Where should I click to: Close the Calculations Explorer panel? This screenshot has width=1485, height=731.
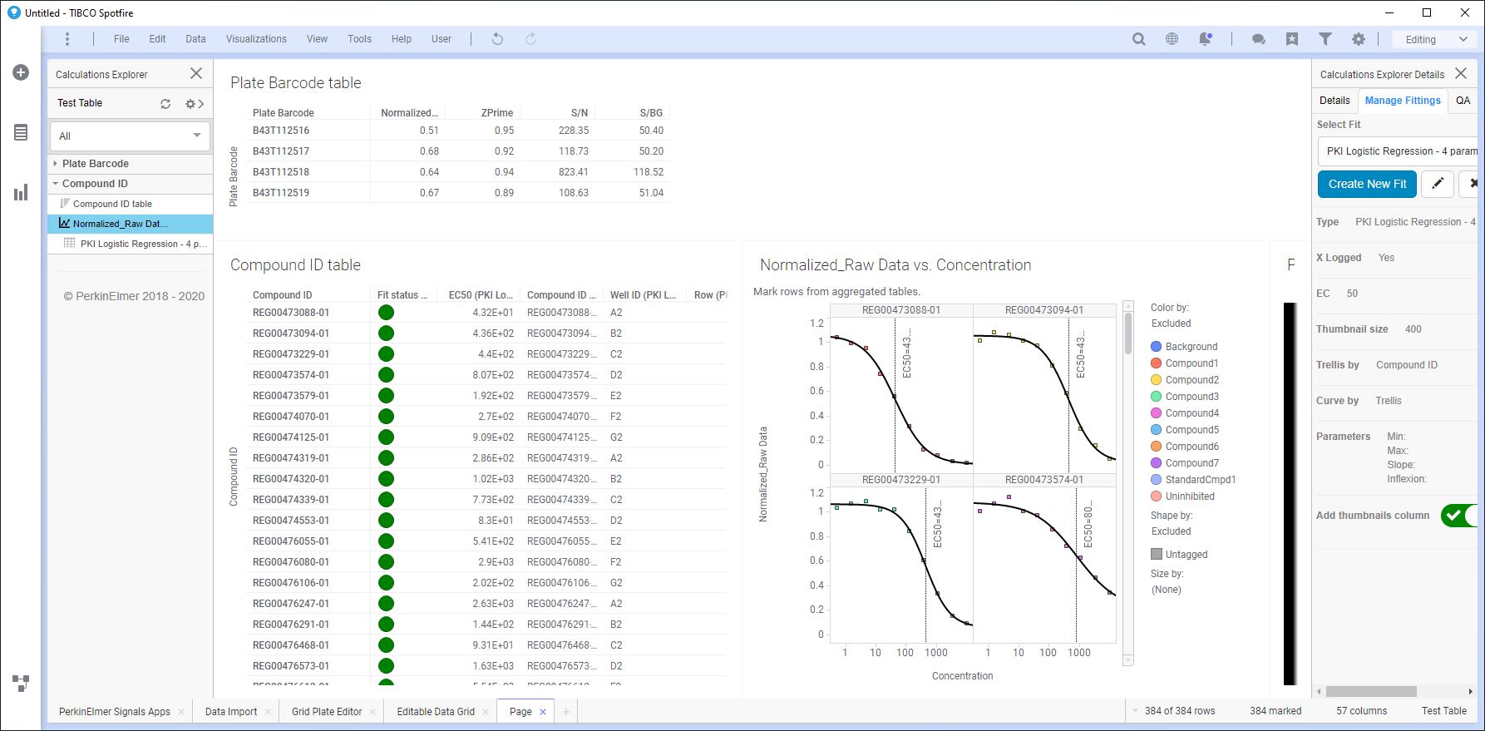[x=196, y=73]
